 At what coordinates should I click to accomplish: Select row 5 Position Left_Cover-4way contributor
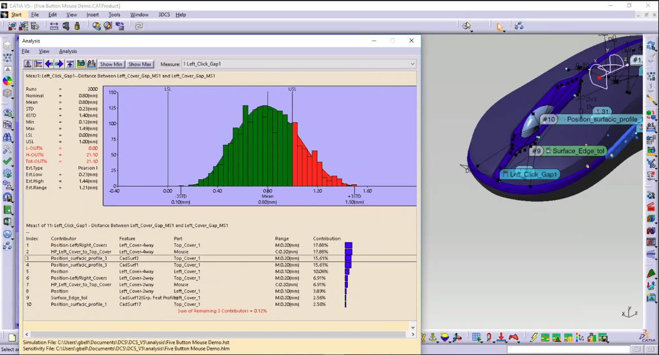[221, 272]
